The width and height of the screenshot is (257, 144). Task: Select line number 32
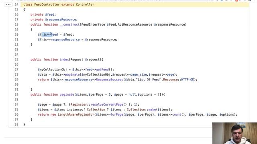(16, 94)
